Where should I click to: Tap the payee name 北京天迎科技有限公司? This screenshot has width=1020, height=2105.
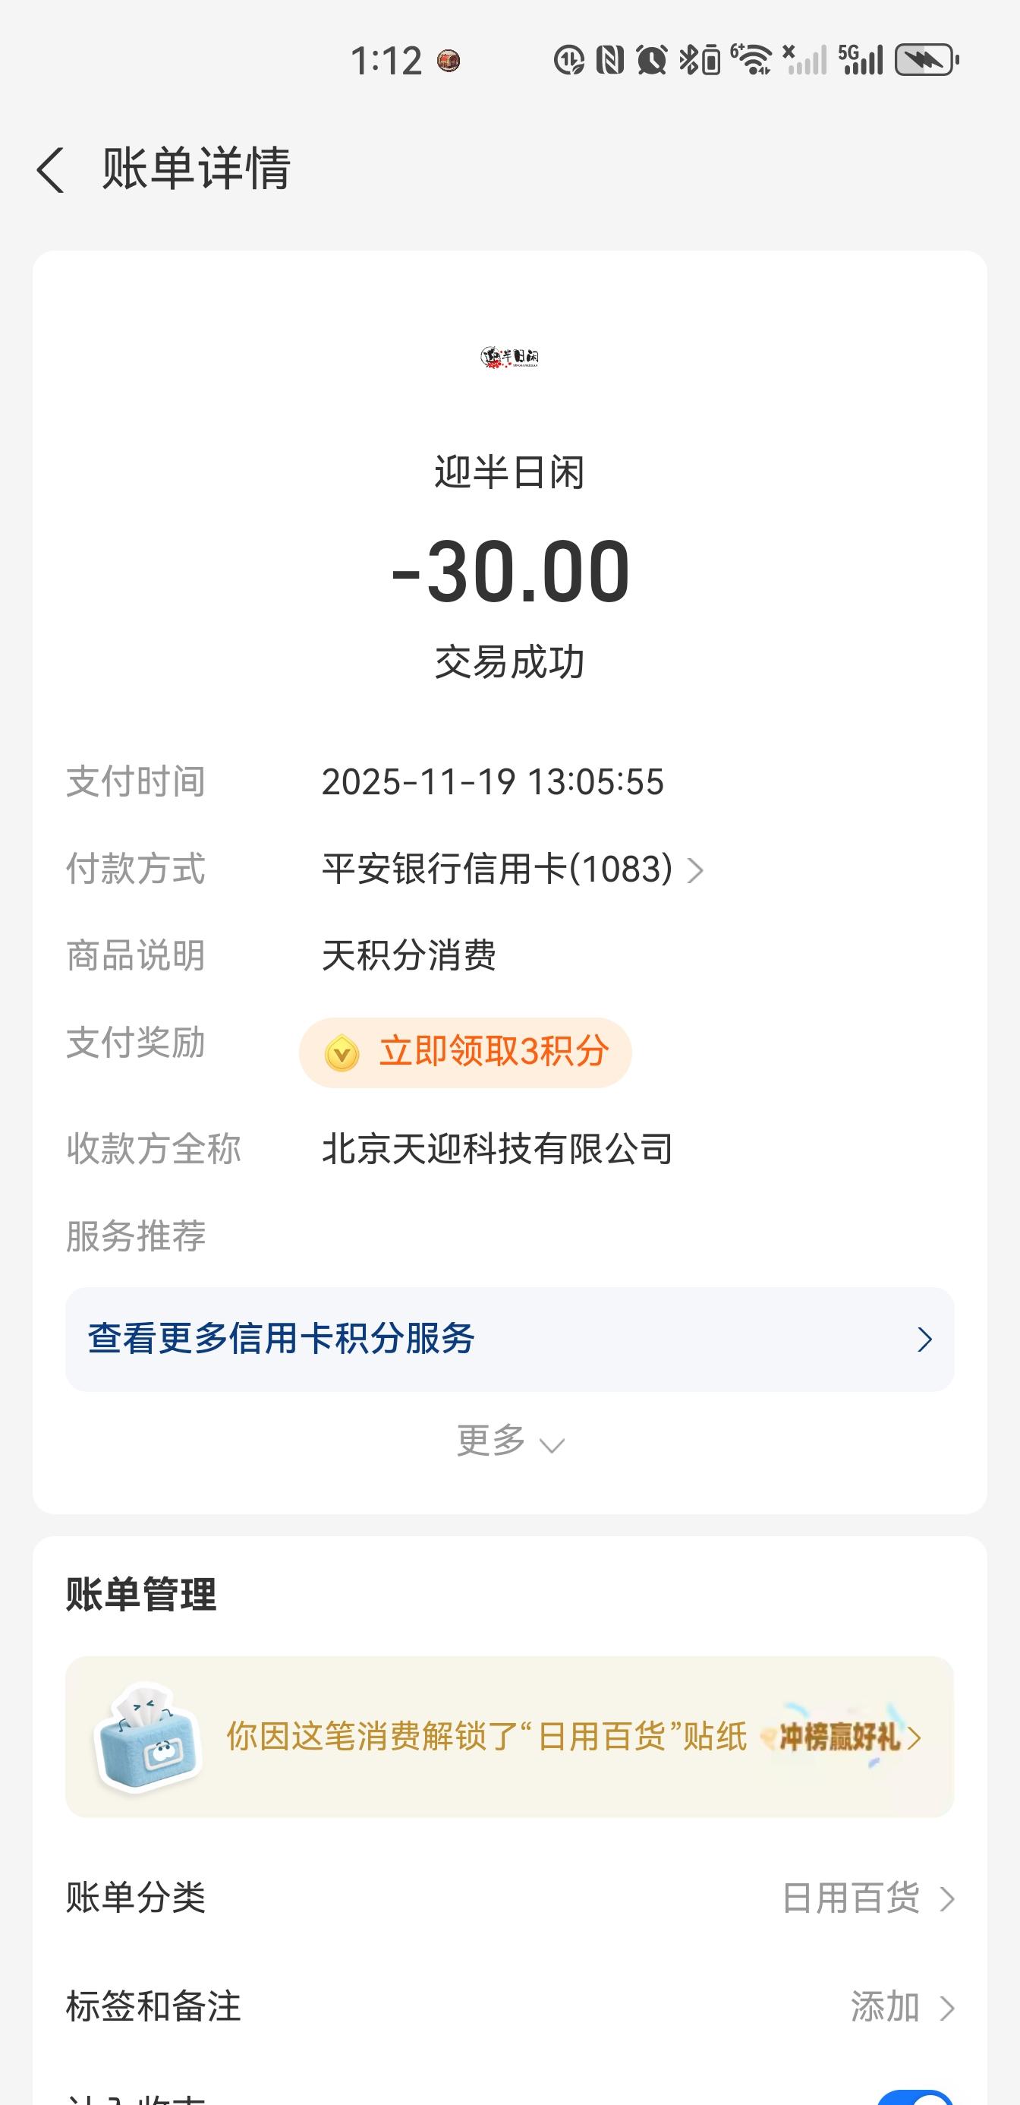coord(496,1149)
